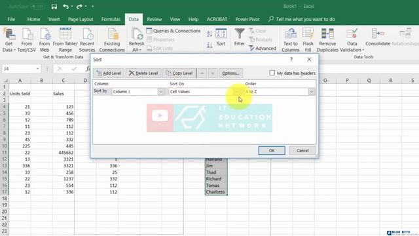The image size is (419, 236).
Task: Click the Sort dialog help question mark
Action: pos(291,60)
